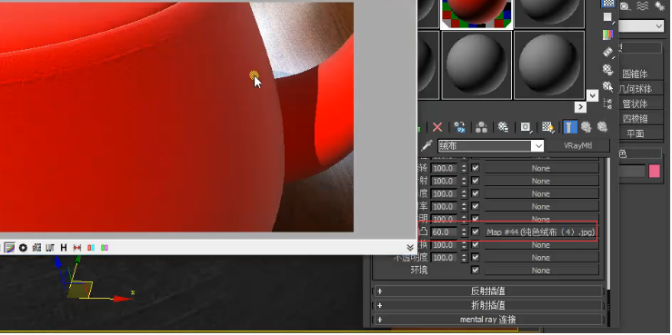Click the green-magenta stereo icon
Screen dimensions: 672x335
click(105, 247)
